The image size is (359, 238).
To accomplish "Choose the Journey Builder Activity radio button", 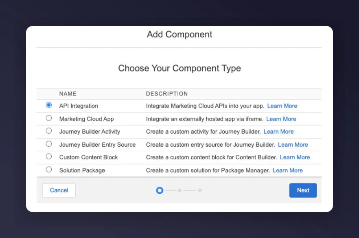I will pos(49,131).
